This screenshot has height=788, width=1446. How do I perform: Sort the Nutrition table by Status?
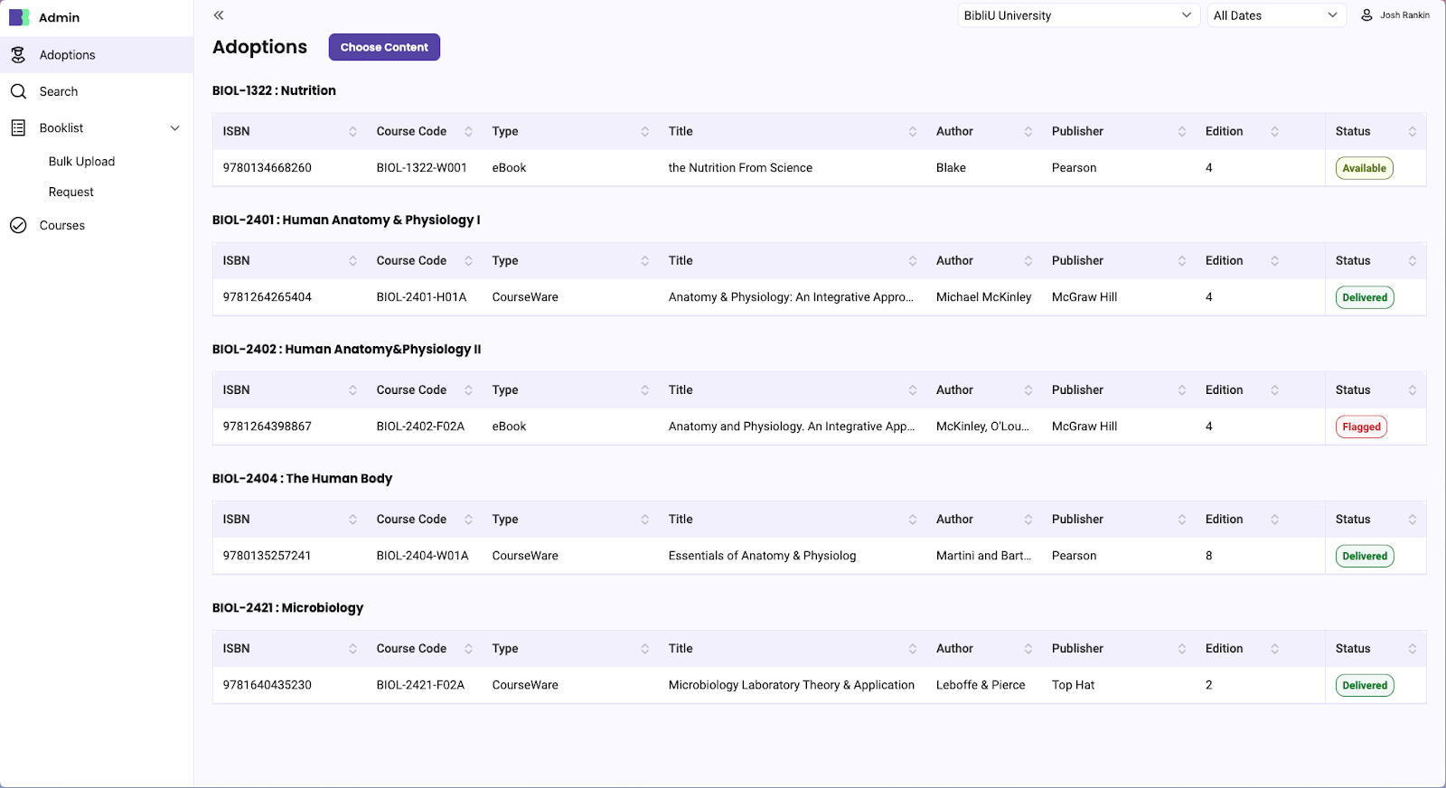tap(1412, 132)
